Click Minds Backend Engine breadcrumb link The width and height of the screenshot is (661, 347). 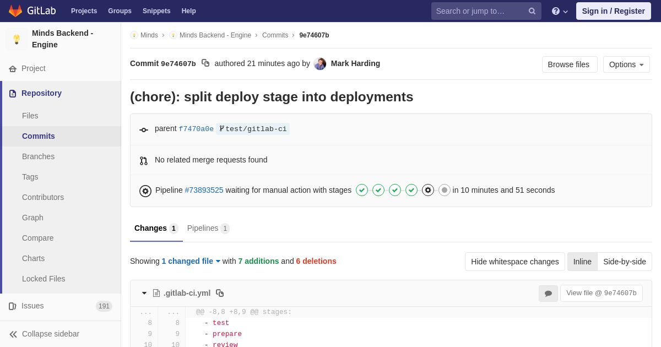[215, 35]
